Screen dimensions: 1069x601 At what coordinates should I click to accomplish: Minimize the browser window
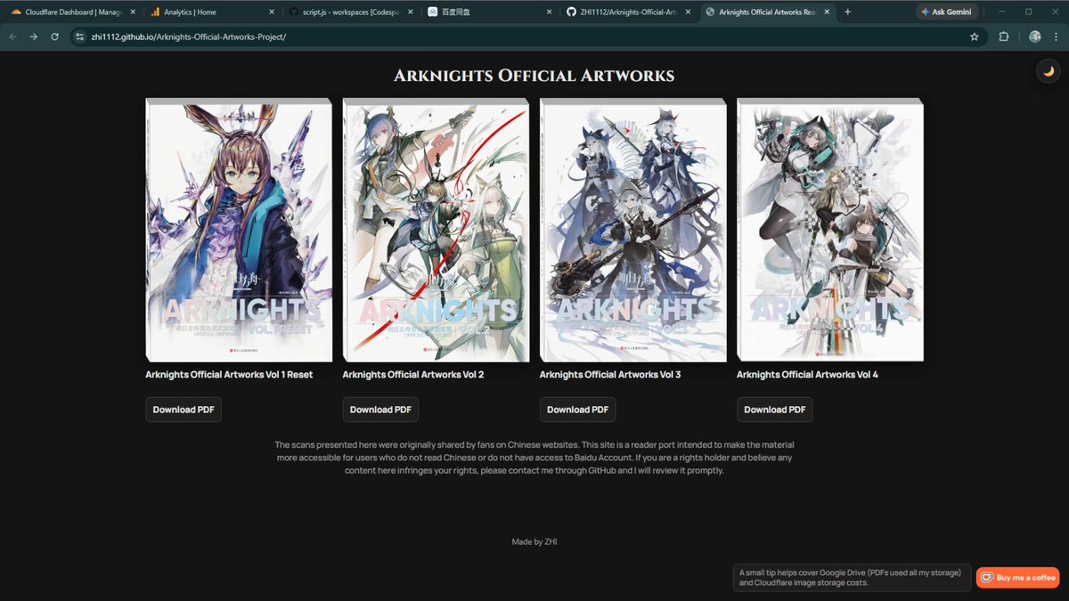(x=1002, y=12)
